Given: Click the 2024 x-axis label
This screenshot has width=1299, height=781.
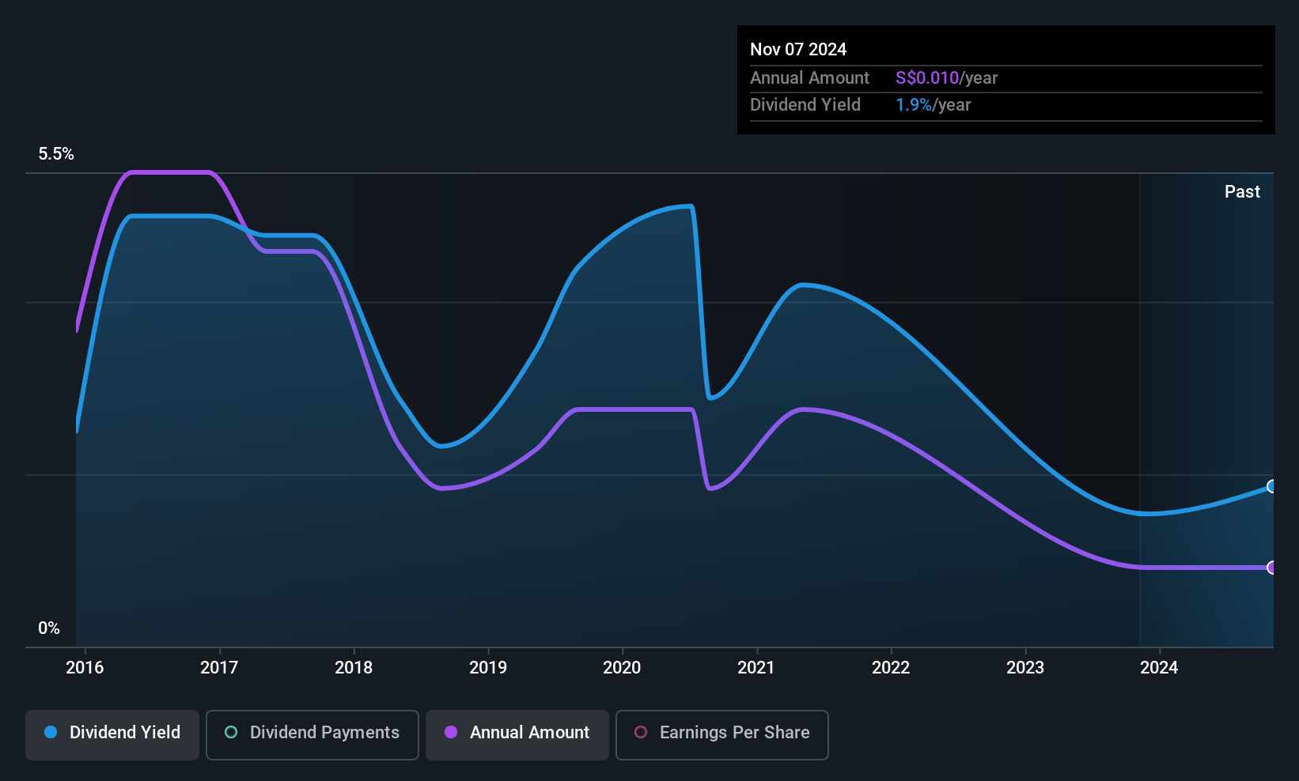Looking at the screenshot, I should click(1159, 667).
